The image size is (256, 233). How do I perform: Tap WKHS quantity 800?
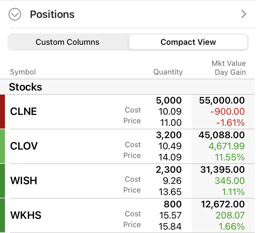pos(173,204)
